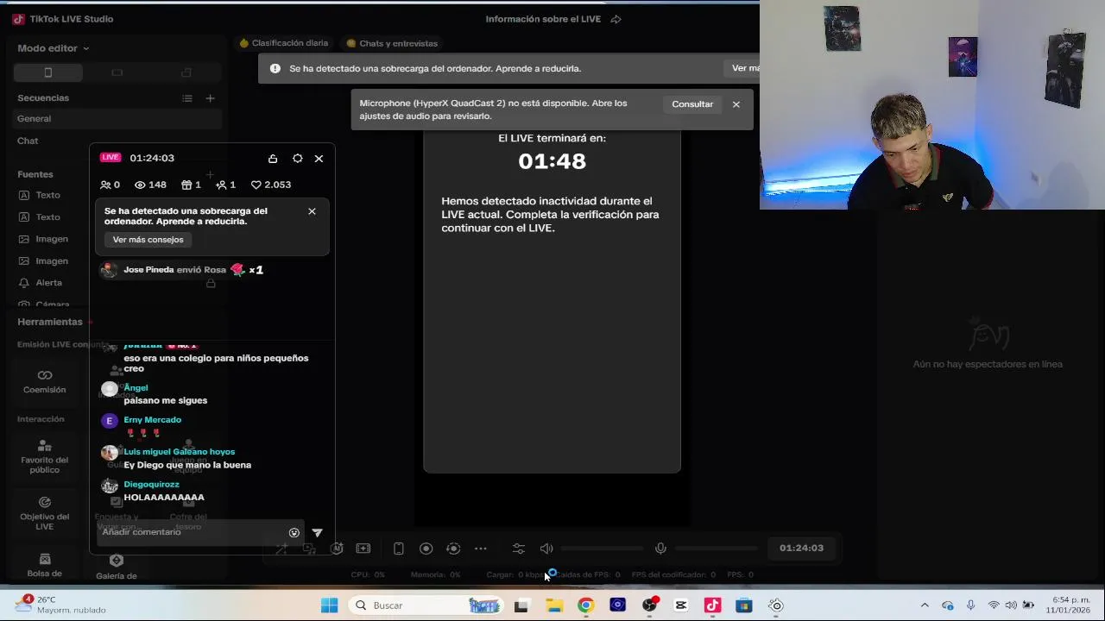Image resolution: width=1105 pixels, height=621 pixels.
Task: Dismiss the overload warning inside the chat panel
Action: pyautogui.click(x=312, y=211)
